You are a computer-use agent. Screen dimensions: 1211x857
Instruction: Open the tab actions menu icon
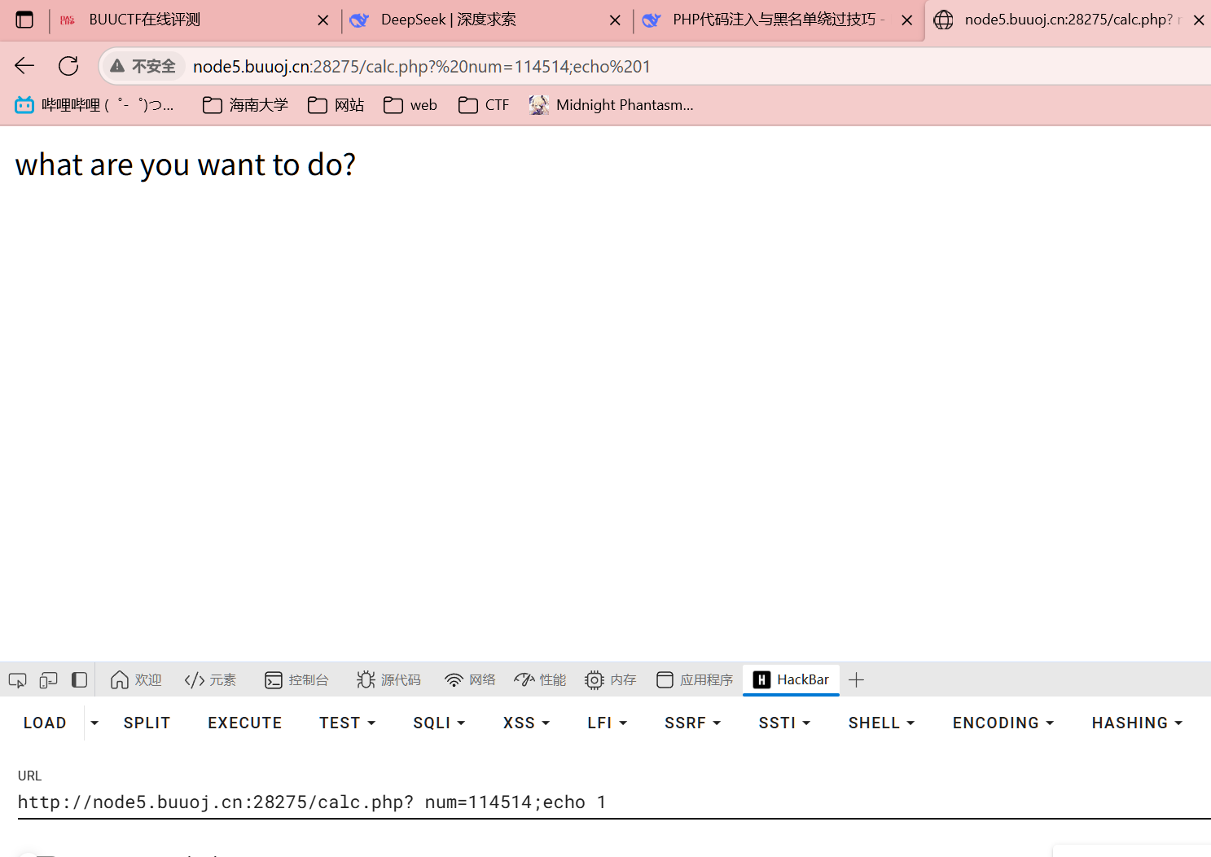point(24,20)
